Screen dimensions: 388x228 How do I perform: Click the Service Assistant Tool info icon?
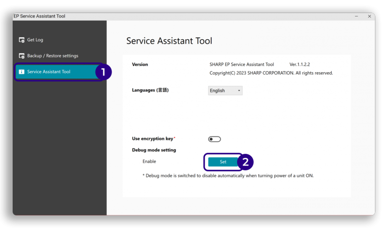click(21, 72)
